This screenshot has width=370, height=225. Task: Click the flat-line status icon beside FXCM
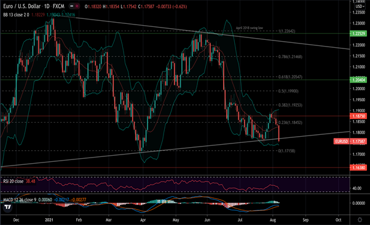click(71, 6)
